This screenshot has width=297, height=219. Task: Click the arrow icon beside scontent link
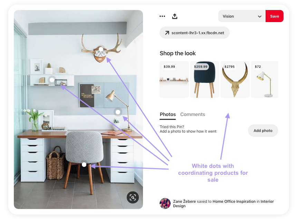pos(167,33)
